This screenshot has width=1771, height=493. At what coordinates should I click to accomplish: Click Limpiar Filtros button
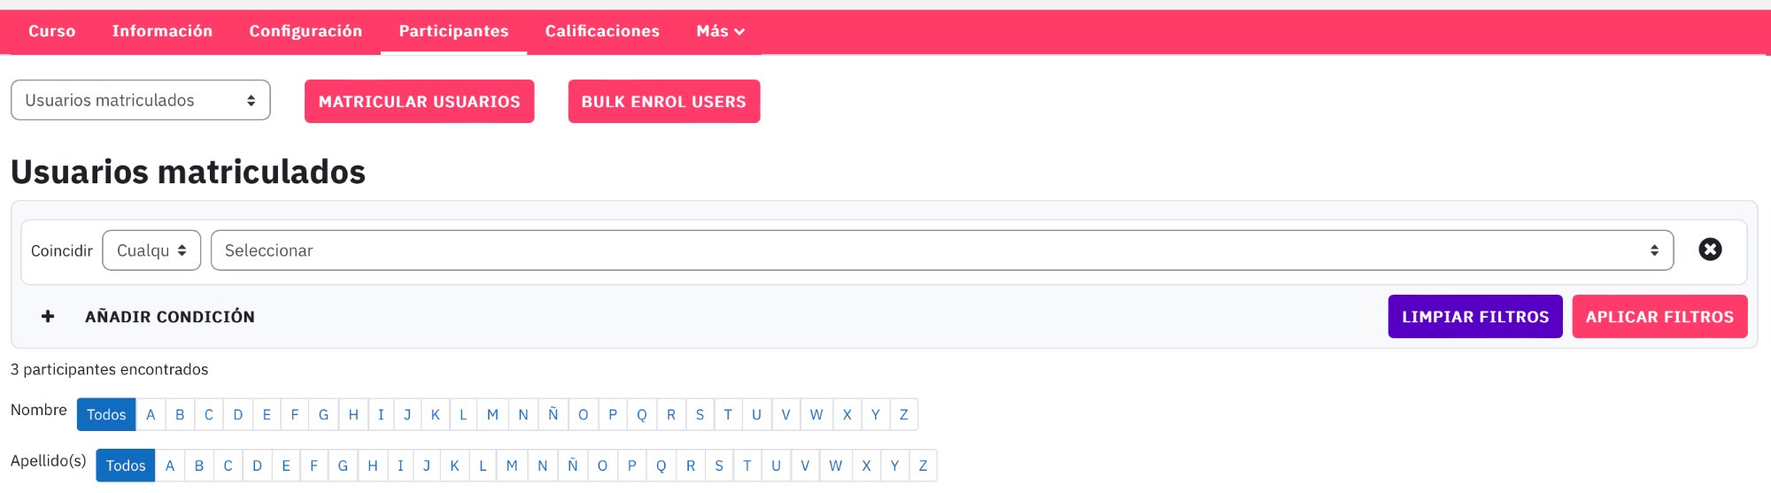coord(1475,317)
